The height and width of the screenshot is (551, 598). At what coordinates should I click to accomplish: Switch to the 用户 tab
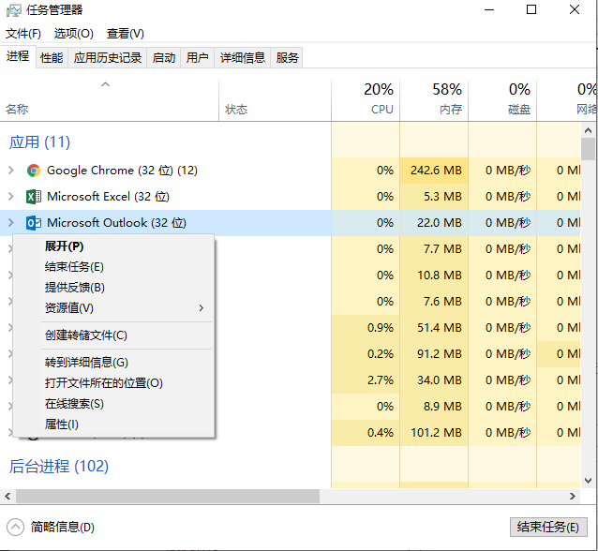tap(198, 58)
